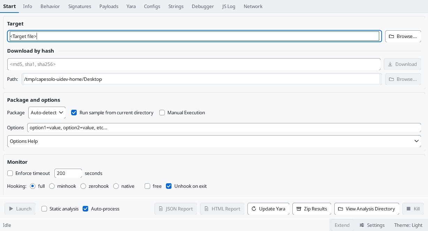Screen dimensions: 428x231
Task: Click the Download hash button
Action: tap(403, 64)
